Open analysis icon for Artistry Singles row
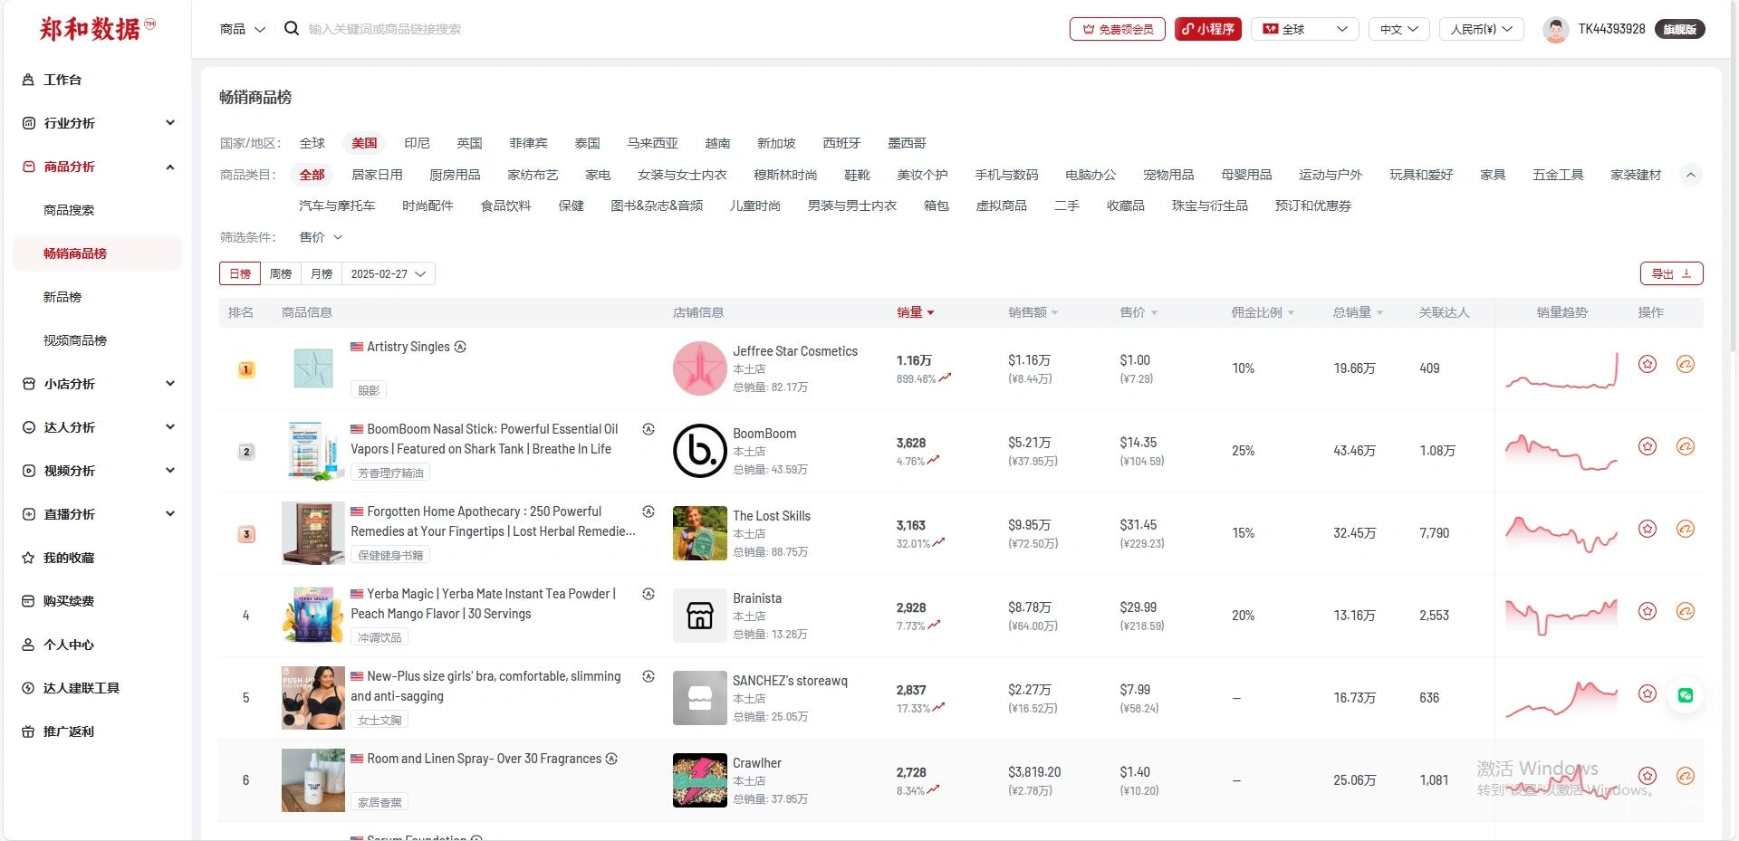This screenshot has width=1739, height=841. [1686, 364]
